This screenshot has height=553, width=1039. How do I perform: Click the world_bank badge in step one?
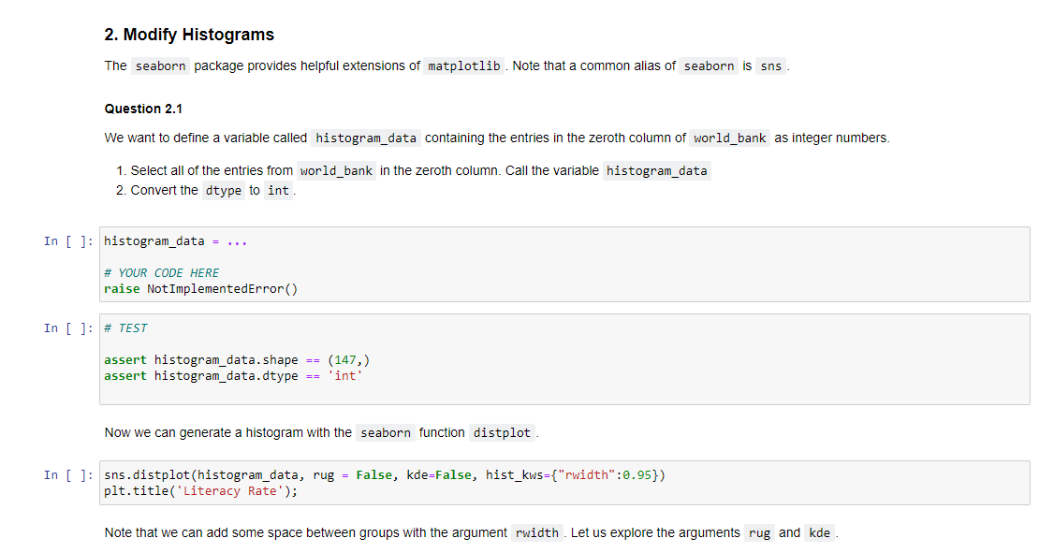tap(336, 170)
